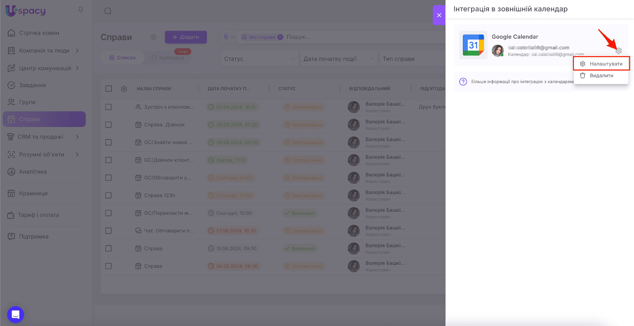Open the chat widget bubble icon
This screenshot has height=326, width=634.
click(x=15, y=315)
